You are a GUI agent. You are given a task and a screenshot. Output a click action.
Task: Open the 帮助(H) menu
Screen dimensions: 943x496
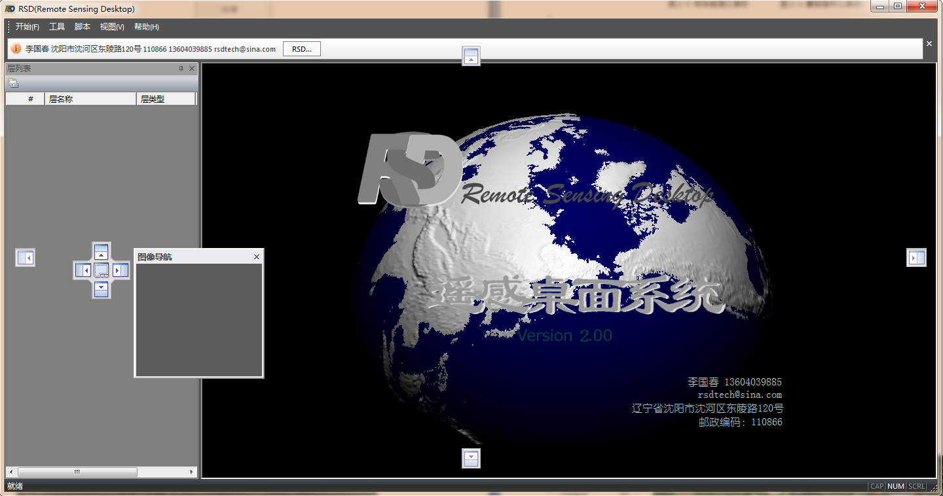[x=147, y=27]
